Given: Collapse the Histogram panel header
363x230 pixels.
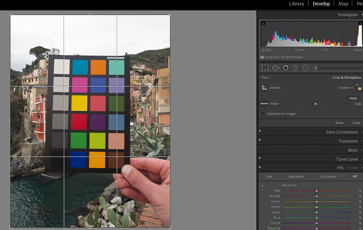Looking at the screenshot, I should 348,15.
